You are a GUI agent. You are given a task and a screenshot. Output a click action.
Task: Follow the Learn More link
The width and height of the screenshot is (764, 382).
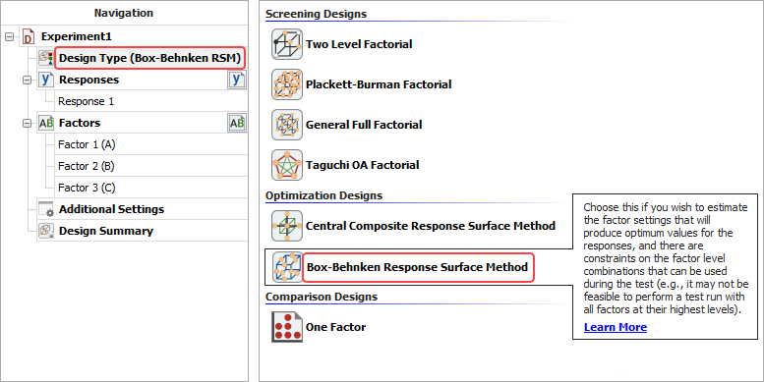pyautogui.click(x=616, y=327)
